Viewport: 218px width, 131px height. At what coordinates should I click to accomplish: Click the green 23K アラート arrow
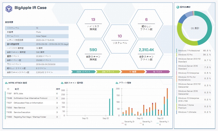coord(108,72)
